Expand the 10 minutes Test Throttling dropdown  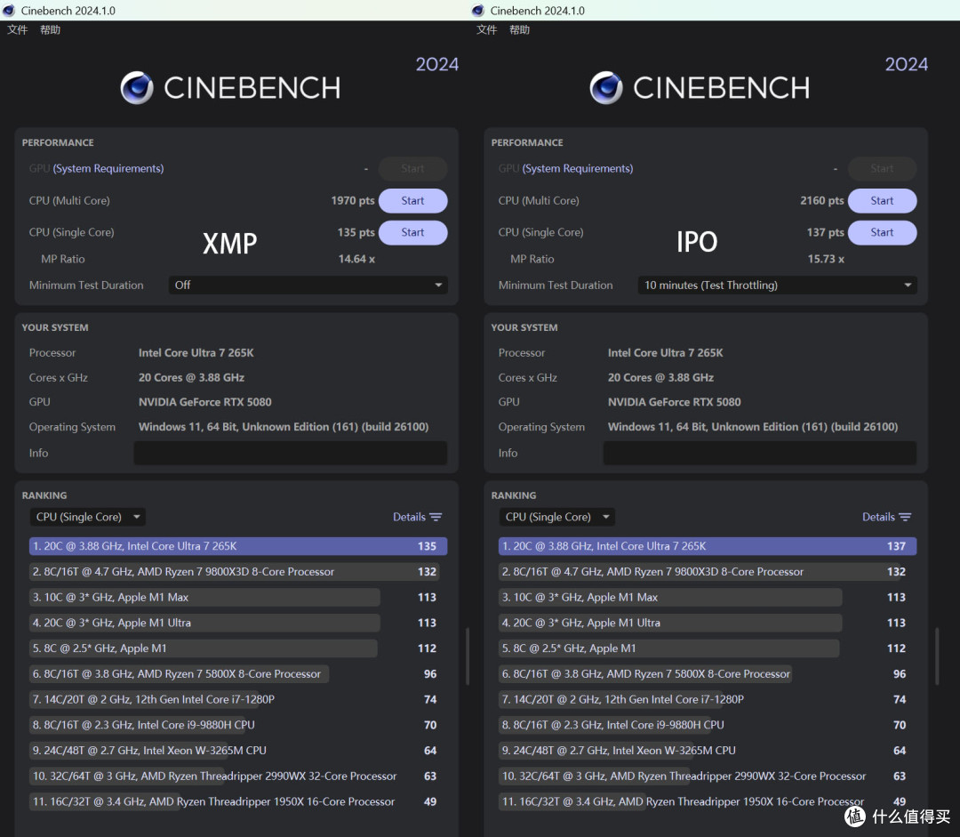click(778, 285)
